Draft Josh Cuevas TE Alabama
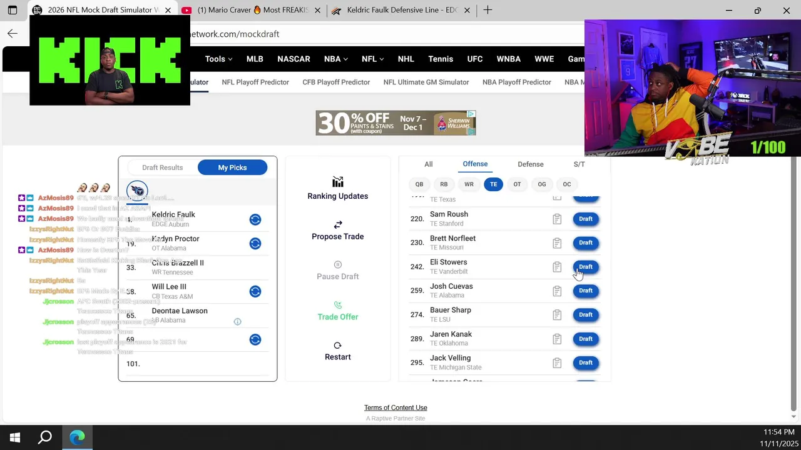801x450 pixels. pos(586,291)
